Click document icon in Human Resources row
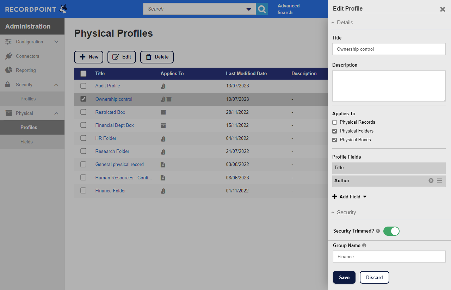This screenshot has height=290, width=451. coord(163,178)
